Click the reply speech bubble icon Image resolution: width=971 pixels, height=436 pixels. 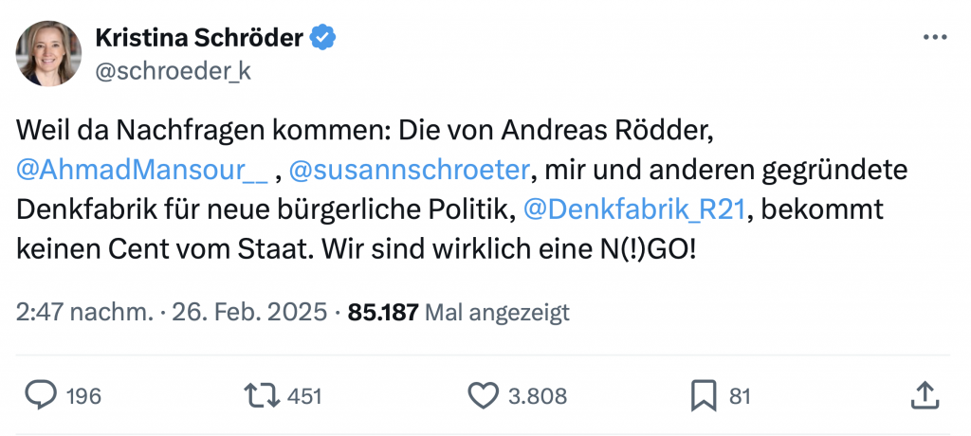[40, 395]
